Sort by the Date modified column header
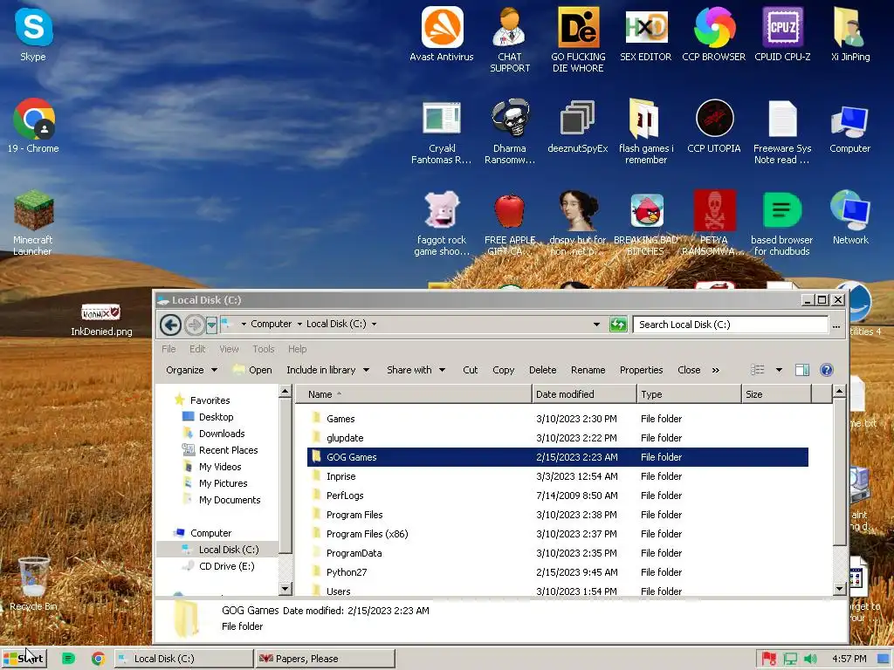The width and height of the screenshot is (894, 670). (584, 394)
